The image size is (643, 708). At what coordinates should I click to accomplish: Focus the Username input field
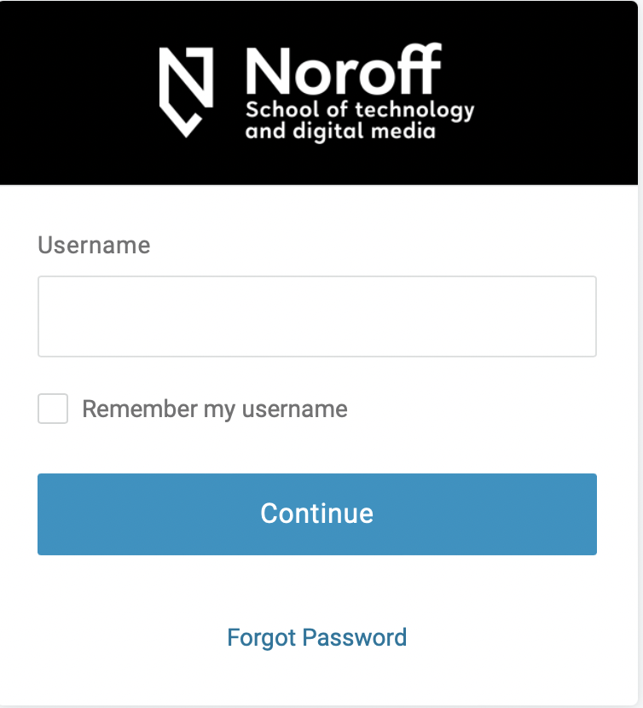[317, 316]
